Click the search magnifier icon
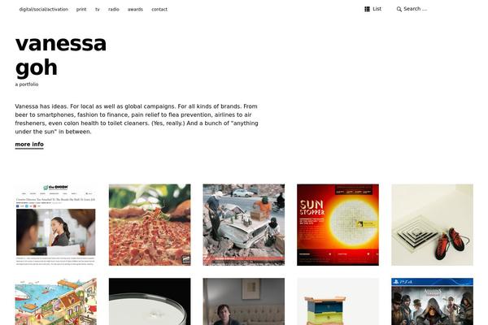488x325 pixels. click(399, 9)
